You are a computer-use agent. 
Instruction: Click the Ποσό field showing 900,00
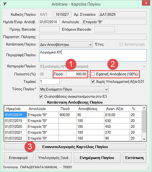77,74
